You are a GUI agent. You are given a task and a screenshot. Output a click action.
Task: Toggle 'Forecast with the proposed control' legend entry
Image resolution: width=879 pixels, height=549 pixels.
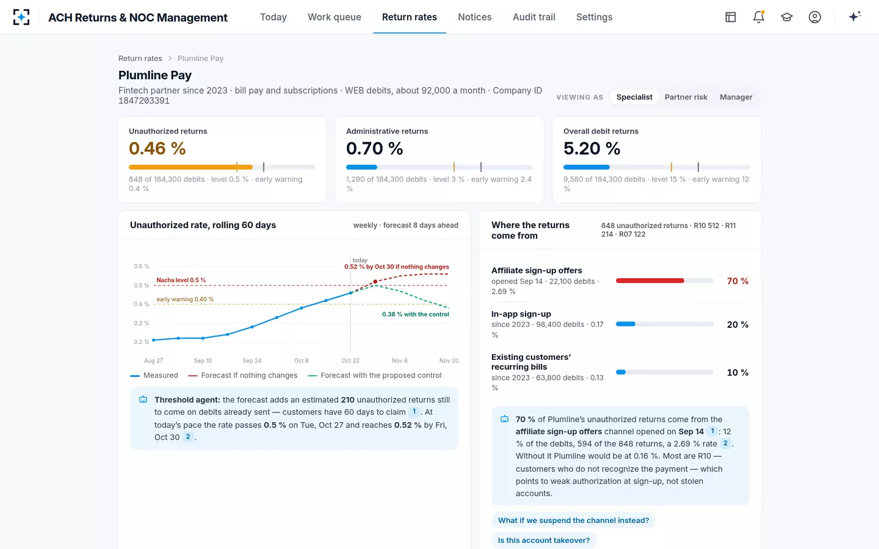(x=375, y=375)
